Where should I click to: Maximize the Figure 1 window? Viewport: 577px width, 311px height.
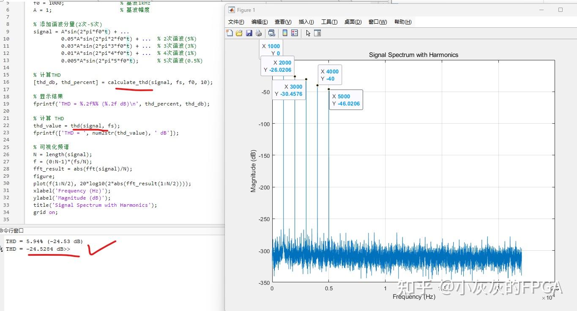(x=561, y=10)
